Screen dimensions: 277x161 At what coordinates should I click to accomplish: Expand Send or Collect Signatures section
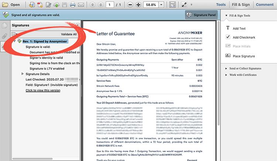(x=226, y=69)
